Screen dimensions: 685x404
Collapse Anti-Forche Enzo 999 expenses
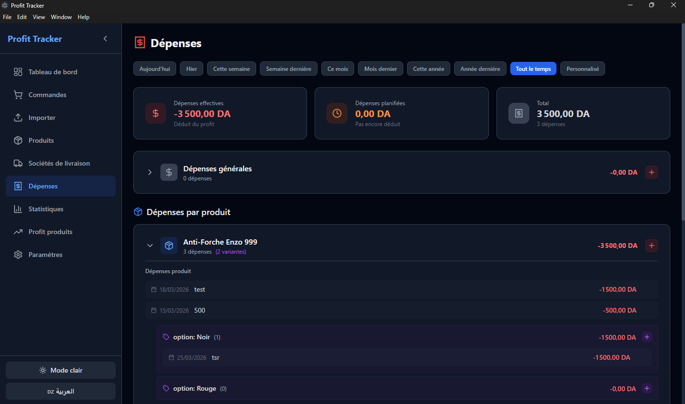tap(150, 246)
